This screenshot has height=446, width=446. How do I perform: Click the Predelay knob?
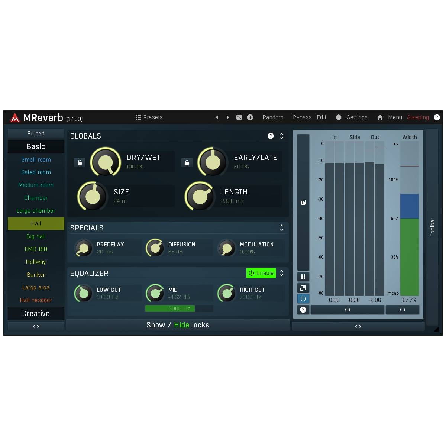(83, 248)
